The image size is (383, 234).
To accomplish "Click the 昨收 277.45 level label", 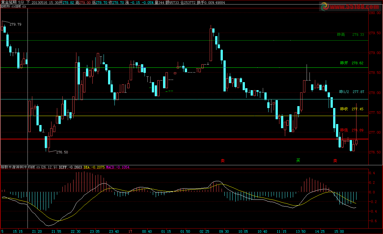I will (x=352, y=109).
